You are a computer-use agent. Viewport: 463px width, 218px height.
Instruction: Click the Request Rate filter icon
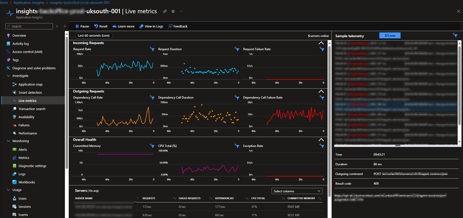pos(152,49)
